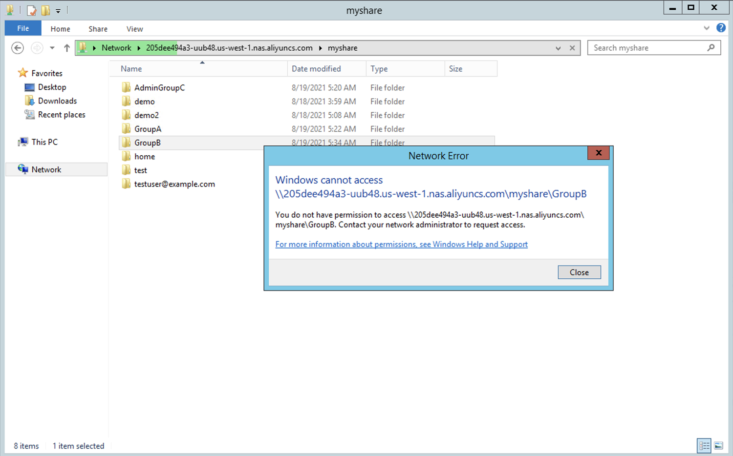
Task: Sort by the Name column header
Action: click(x=198, y=69)
